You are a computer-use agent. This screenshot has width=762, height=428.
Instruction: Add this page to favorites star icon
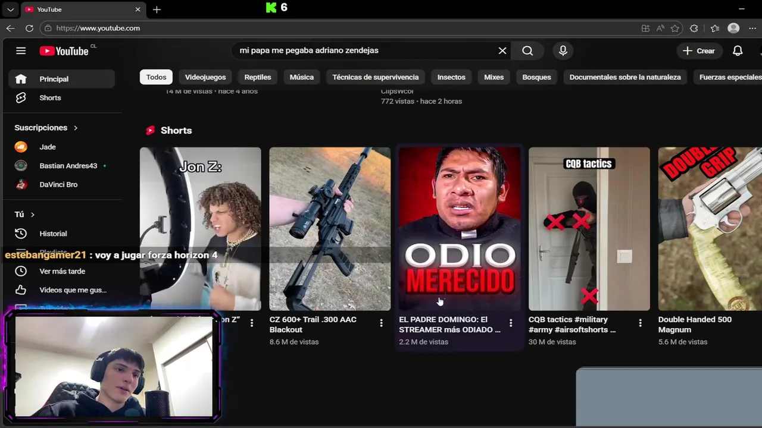(x=674, y=28)
